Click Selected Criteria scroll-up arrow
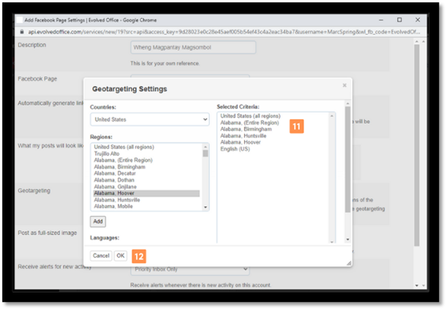Screen dimensions: 446x309 point(332,116)
